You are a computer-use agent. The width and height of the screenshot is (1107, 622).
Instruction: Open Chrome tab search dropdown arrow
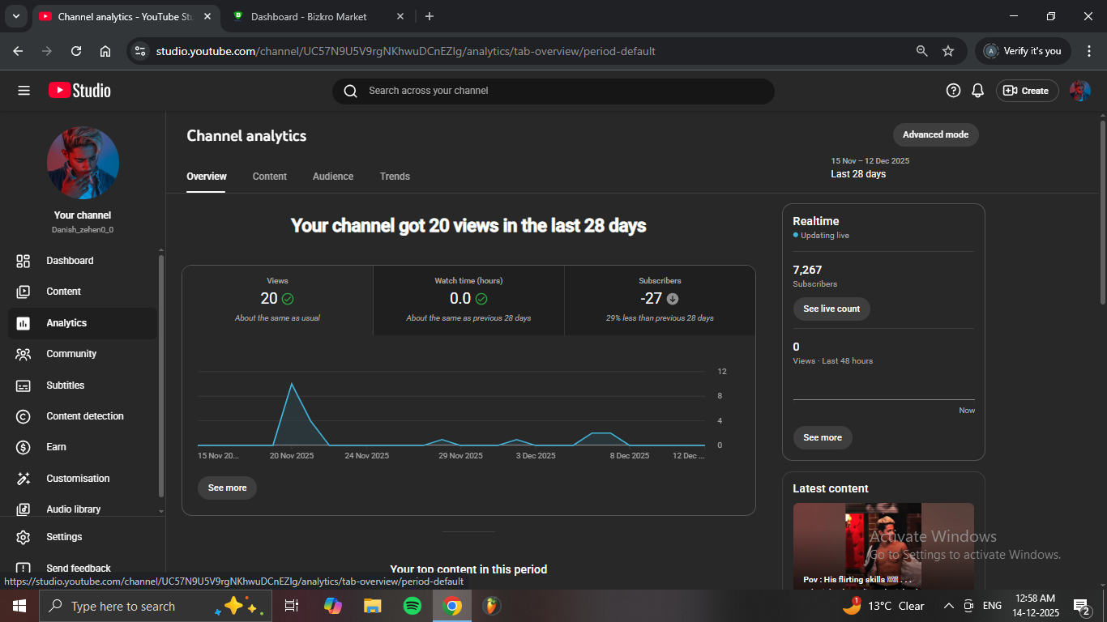tap(15, 16)
